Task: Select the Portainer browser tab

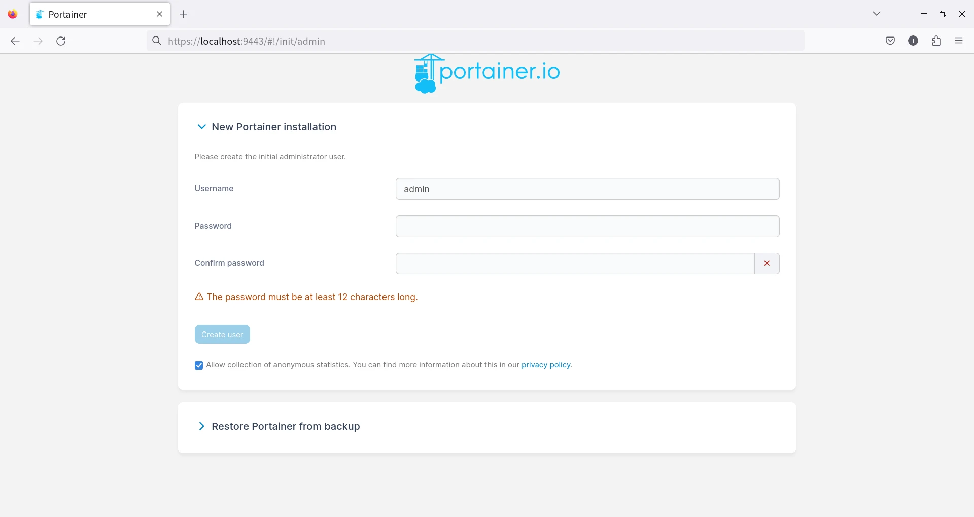Action: [x=91, y=14]
